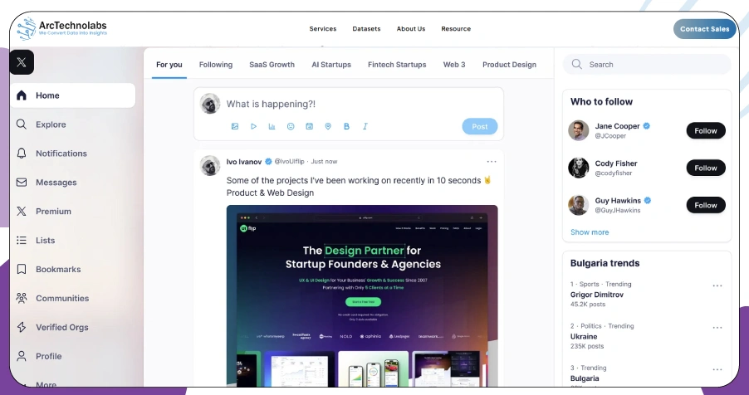Follow Guy Hawkins
The image size is (749, 395).
pyautogui.click(x=706, y=205)
